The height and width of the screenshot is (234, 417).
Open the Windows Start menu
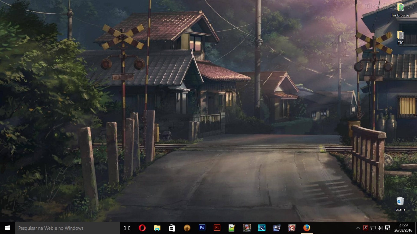(x=7, y=228)
